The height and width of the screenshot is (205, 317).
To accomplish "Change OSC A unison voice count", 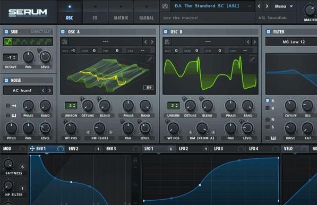I will tap(71, 106).
